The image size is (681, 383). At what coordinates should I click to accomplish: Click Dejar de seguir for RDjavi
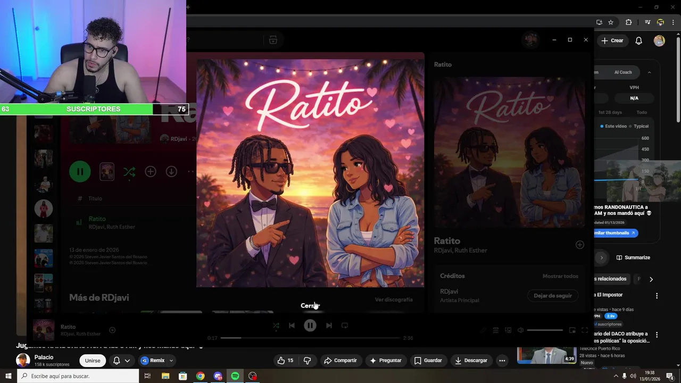point(553,296)
